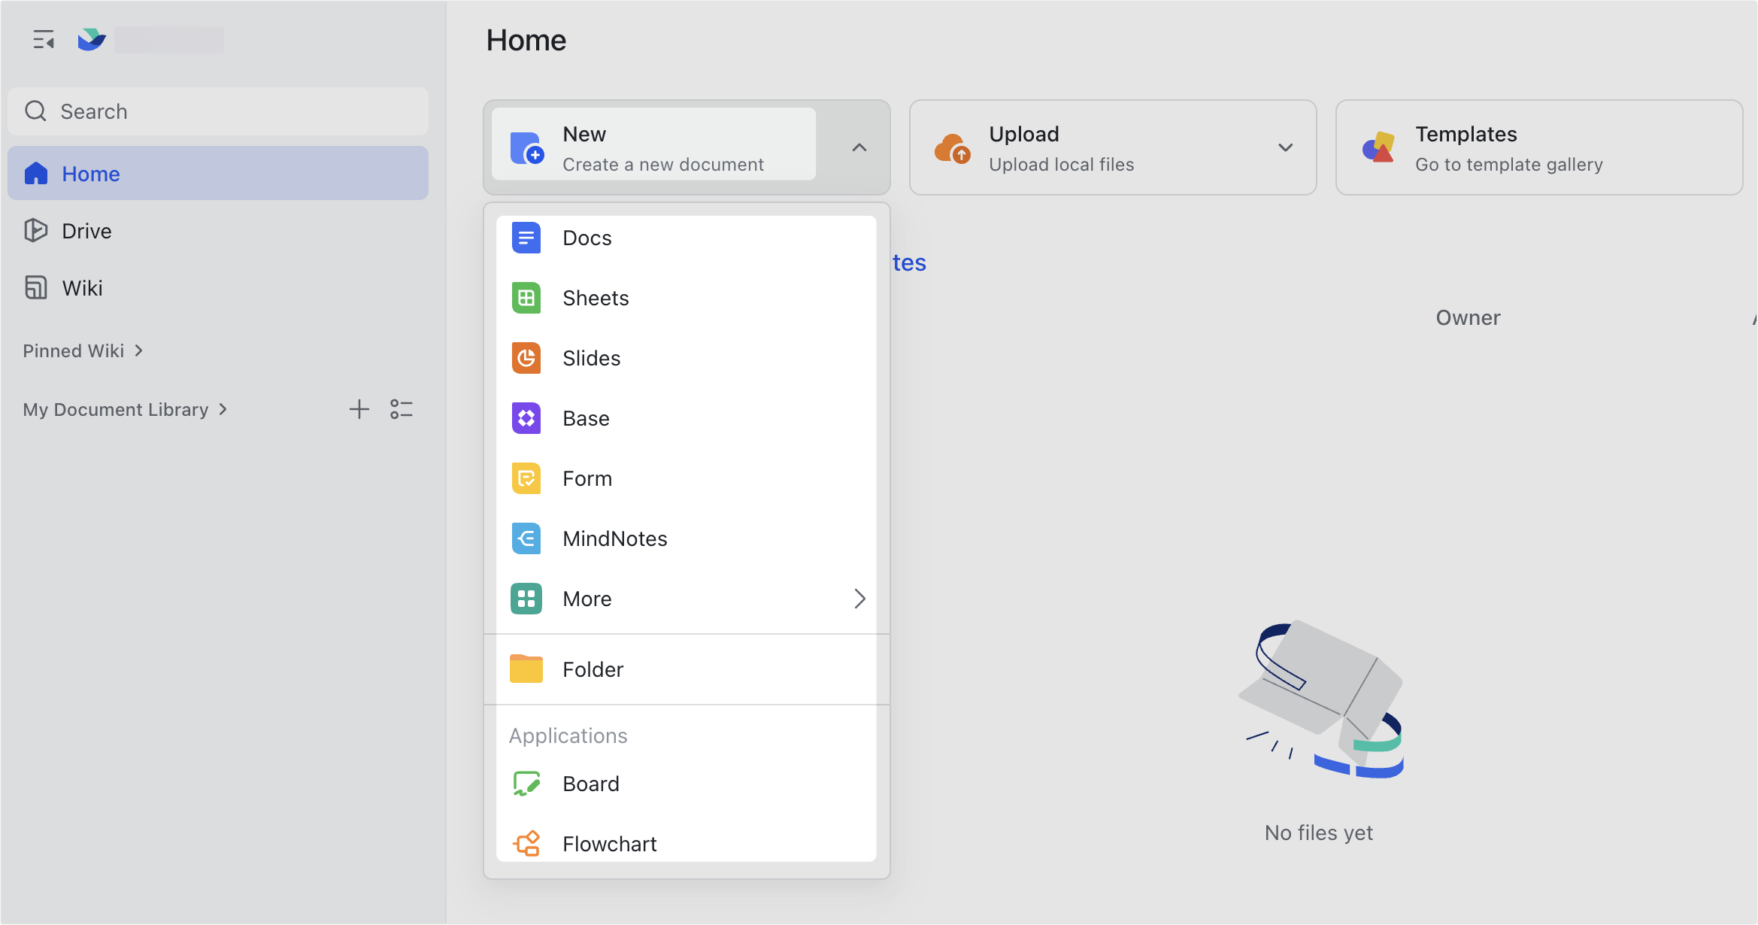Open the document library list view

click(x=402, y=409)
